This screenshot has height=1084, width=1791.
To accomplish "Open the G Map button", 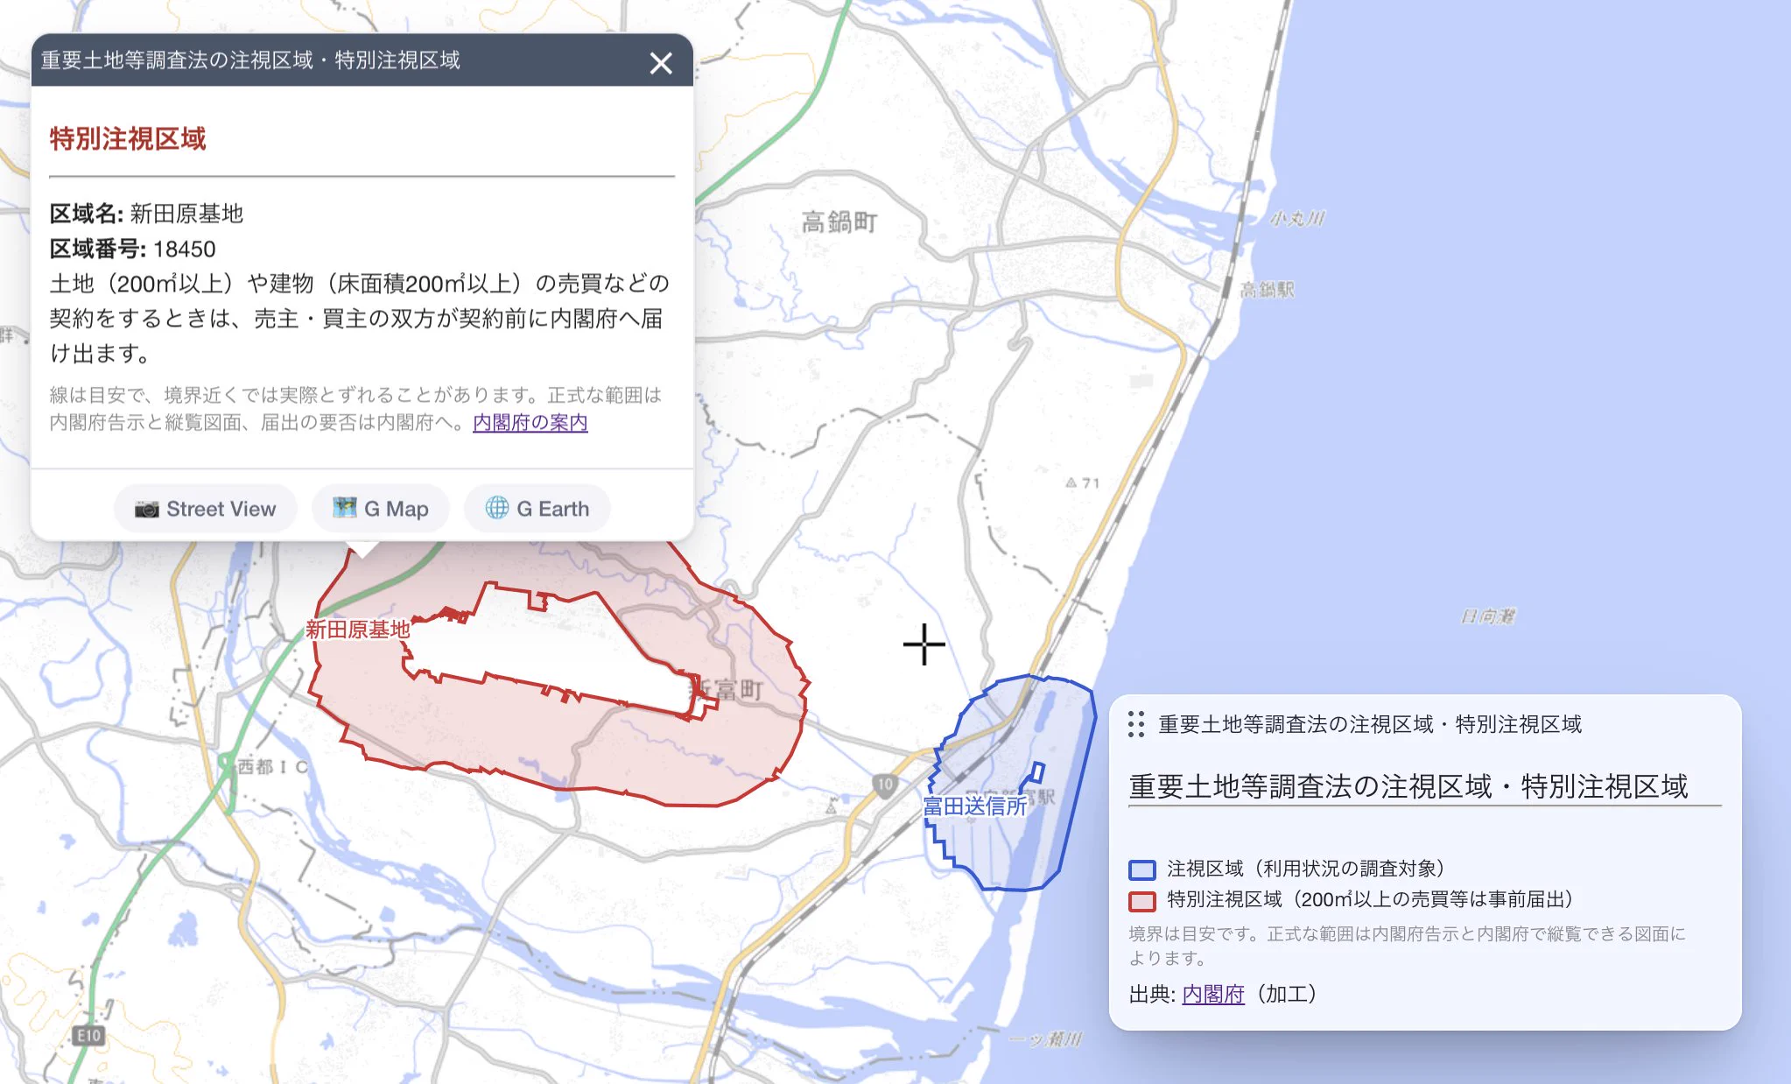I will click(381, 509).
